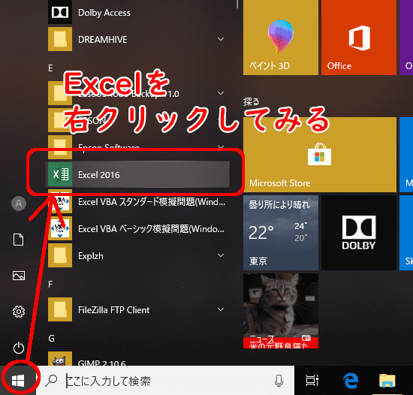This screenshot has width=413, height=395.
Task: Expand the DREAMHIVE folder chevron
Action: point(221,39)
